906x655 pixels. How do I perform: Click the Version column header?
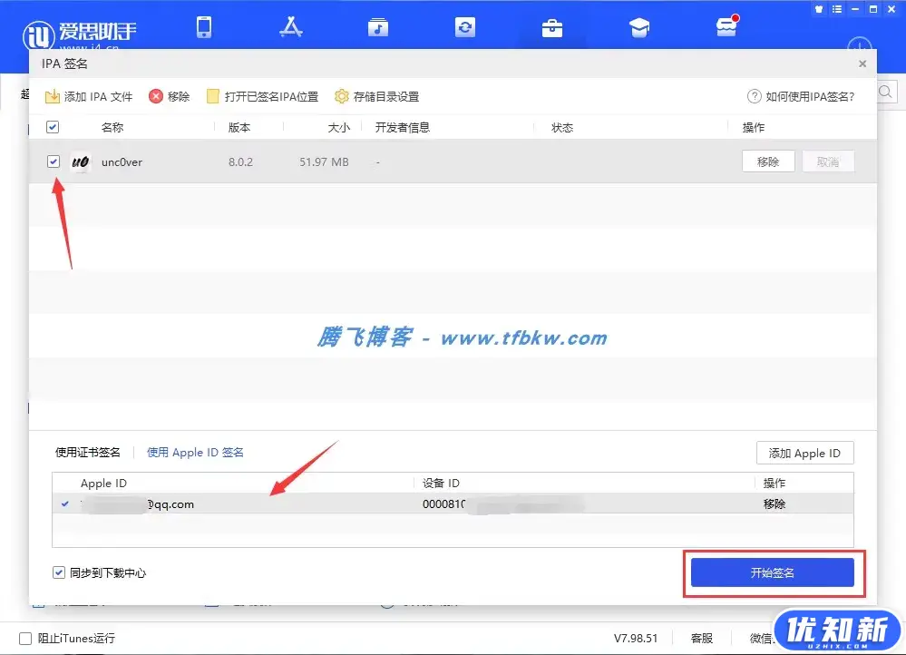pyautogui.click(x=239, y=127)
